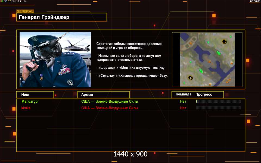Select orange building icon at minimap right edge

[232, 63]
